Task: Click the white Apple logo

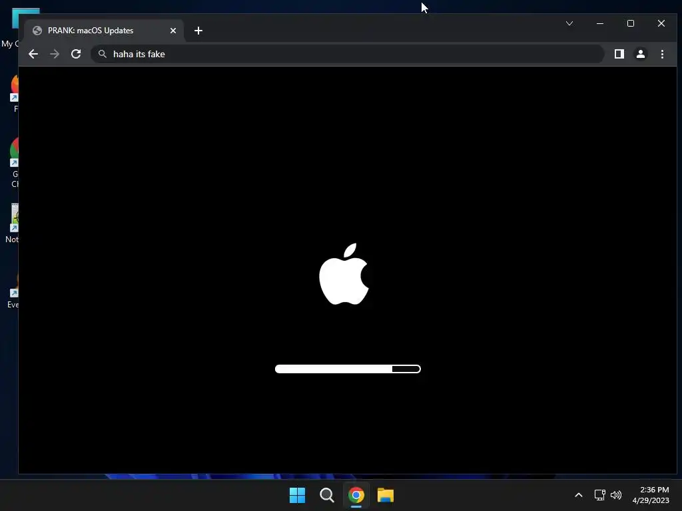Action: point(344,273)
